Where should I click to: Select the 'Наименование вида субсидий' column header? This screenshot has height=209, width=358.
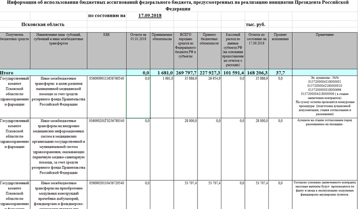tap(59, 50)
